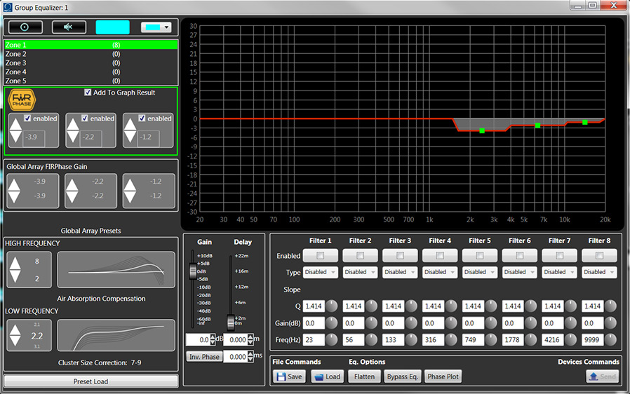Image resolution: width=630 pixels, height=394 pixels.
Task: Open Filter 1 Type dropdown
Action: [x=320, y=272]
